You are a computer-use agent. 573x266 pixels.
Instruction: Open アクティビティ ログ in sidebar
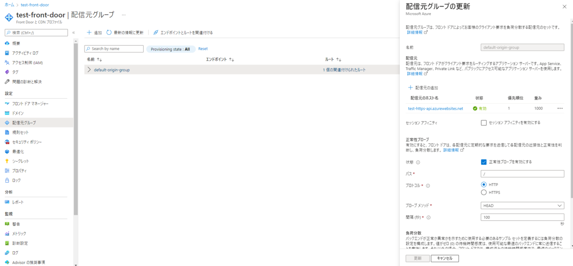25,53
